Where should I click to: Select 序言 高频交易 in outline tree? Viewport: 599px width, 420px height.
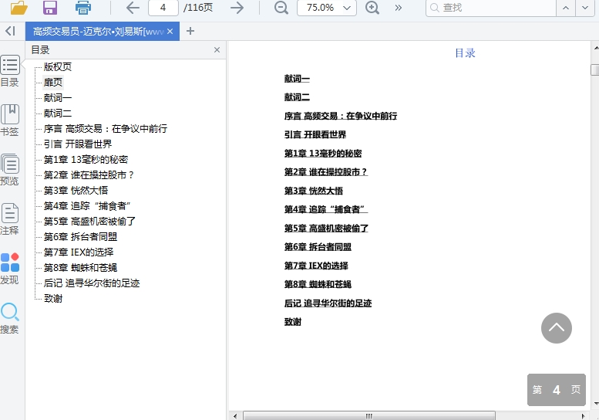106,128
